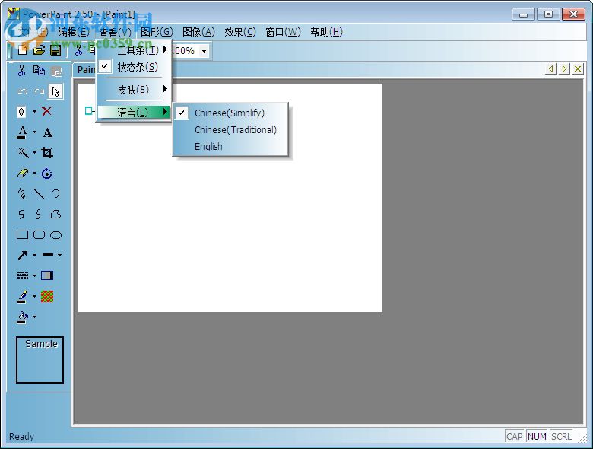
Task: Open dropdown beside the line thickness icon
Action: coord(59,255)
